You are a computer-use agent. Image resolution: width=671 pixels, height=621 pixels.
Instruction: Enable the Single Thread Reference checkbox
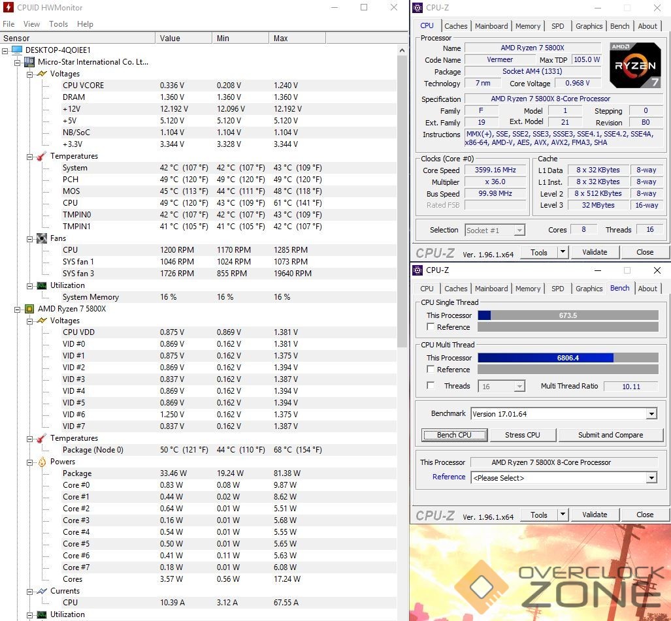(431, 327)
